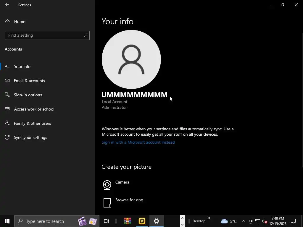Click the profile avatar picture
The image size is (303, 227).
[x=131, y=59]
